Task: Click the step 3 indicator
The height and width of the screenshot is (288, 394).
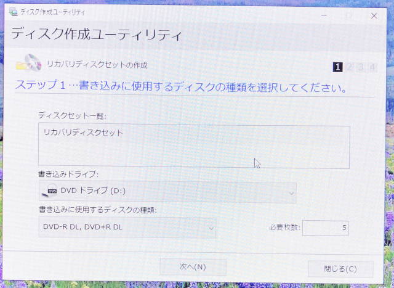Action: (x=361, y=67)
